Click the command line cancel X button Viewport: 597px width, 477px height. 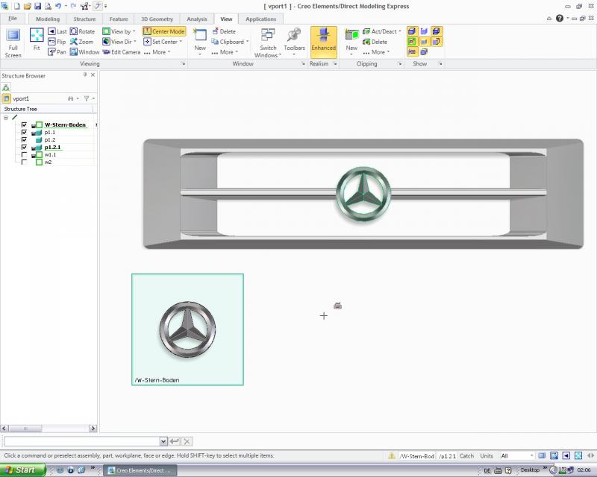coord(187,441)
